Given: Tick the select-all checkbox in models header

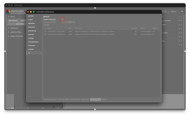Looking at the screenshot, I should pyautogui.click(x=45, y=28).
